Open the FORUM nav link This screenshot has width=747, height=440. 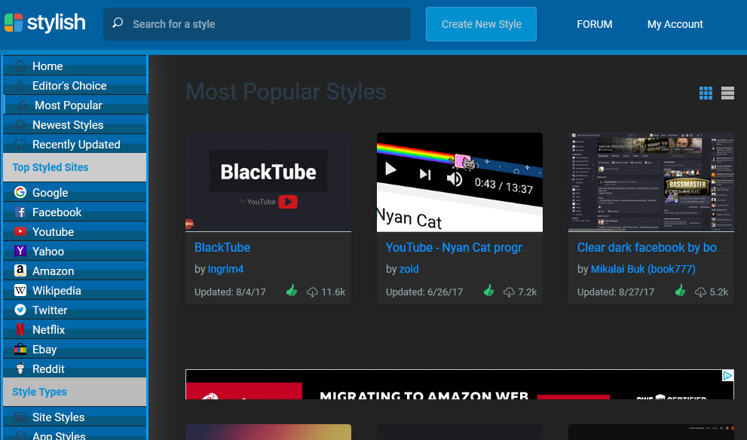[595, 24]
